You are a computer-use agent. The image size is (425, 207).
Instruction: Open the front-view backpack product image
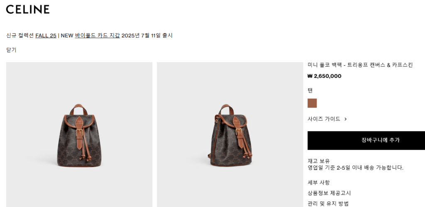[x=79, y=135]
